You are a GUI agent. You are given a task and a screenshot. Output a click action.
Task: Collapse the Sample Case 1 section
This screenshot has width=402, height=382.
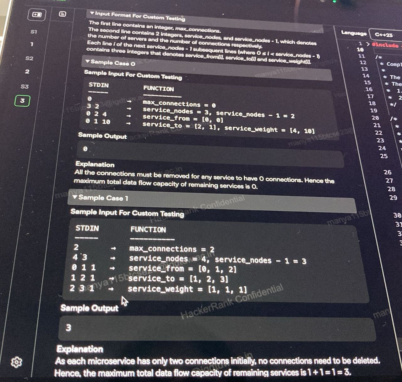coord(75,197)
